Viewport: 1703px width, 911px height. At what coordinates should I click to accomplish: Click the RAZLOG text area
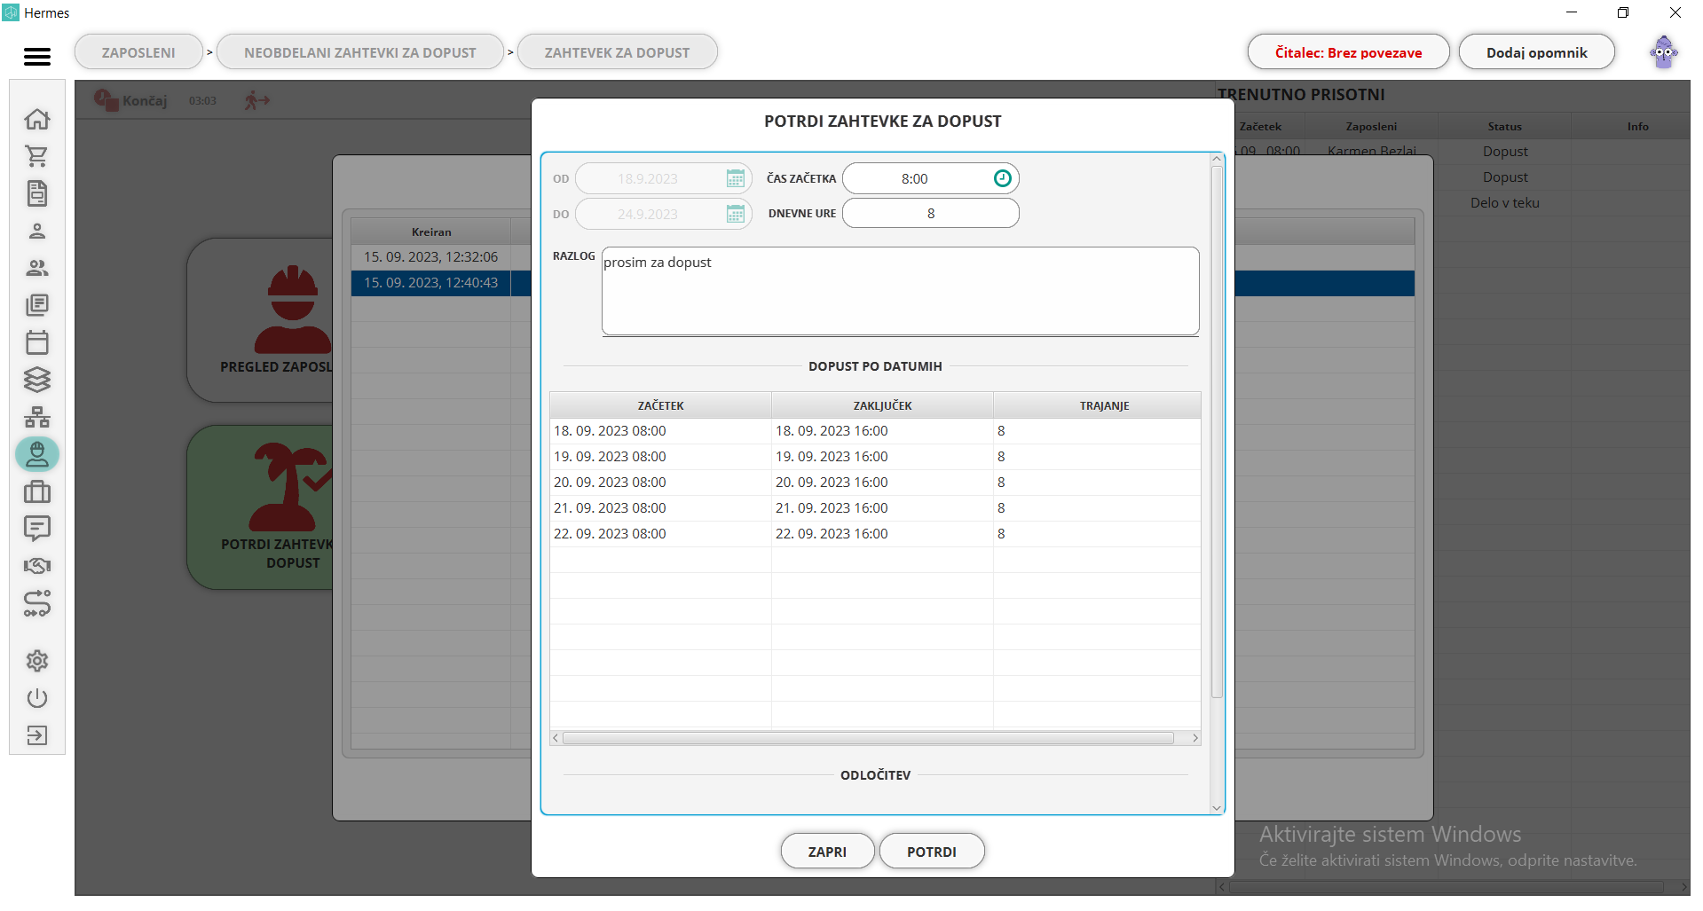[900, 291]
